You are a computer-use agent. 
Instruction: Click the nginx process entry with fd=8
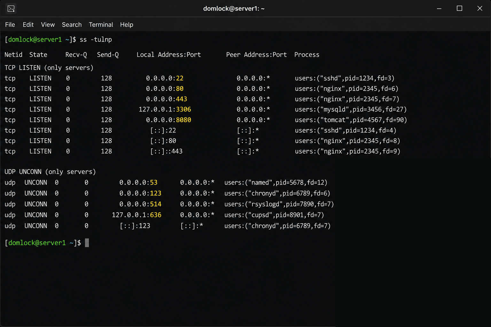(347, 141)
